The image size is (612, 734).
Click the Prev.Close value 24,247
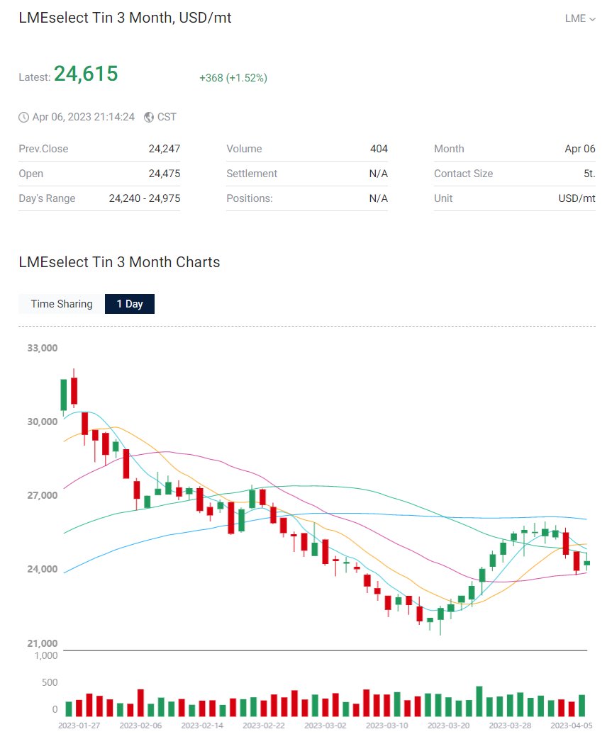click(x=164, y=149)
